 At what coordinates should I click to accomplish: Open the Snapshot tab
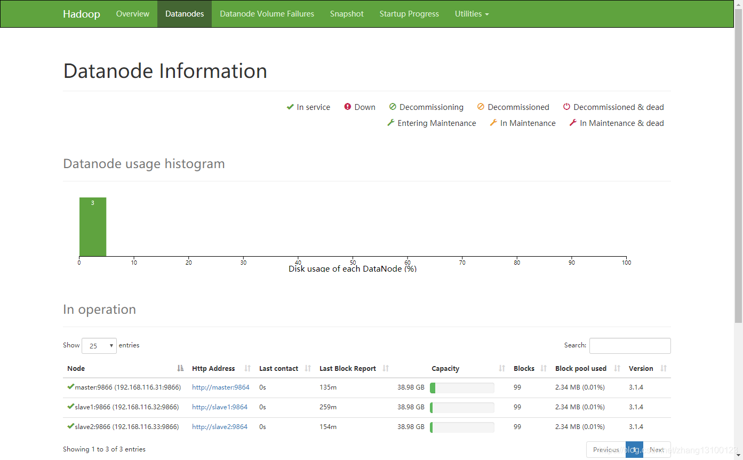pyautogui.click(x=347, y=13)
